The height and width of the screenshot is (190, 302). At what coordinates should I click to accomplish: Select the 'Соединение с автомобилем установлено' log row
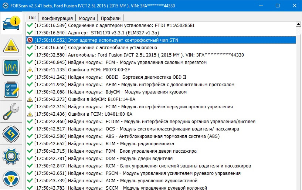tap(161, 47)
